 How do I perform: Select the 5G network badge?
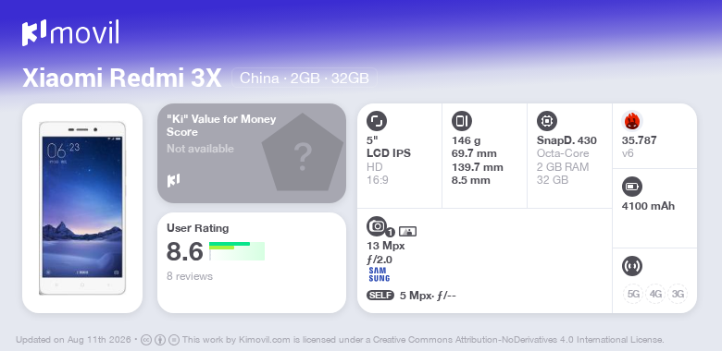[633, 294]
